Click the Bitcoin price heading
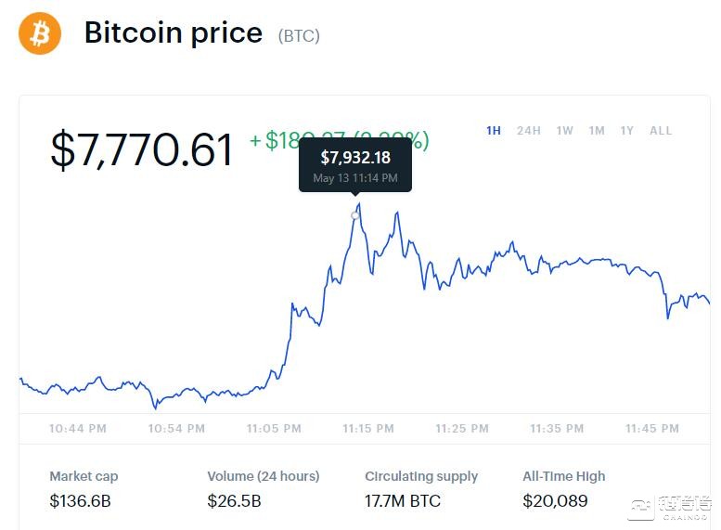Screen dimensions: 721x530 174,33
